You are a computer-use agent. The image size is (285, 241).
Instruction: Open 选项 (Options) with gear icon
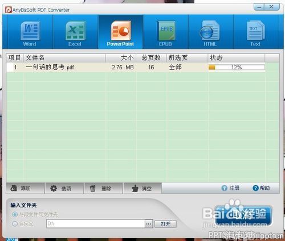(x=64, y=188)
